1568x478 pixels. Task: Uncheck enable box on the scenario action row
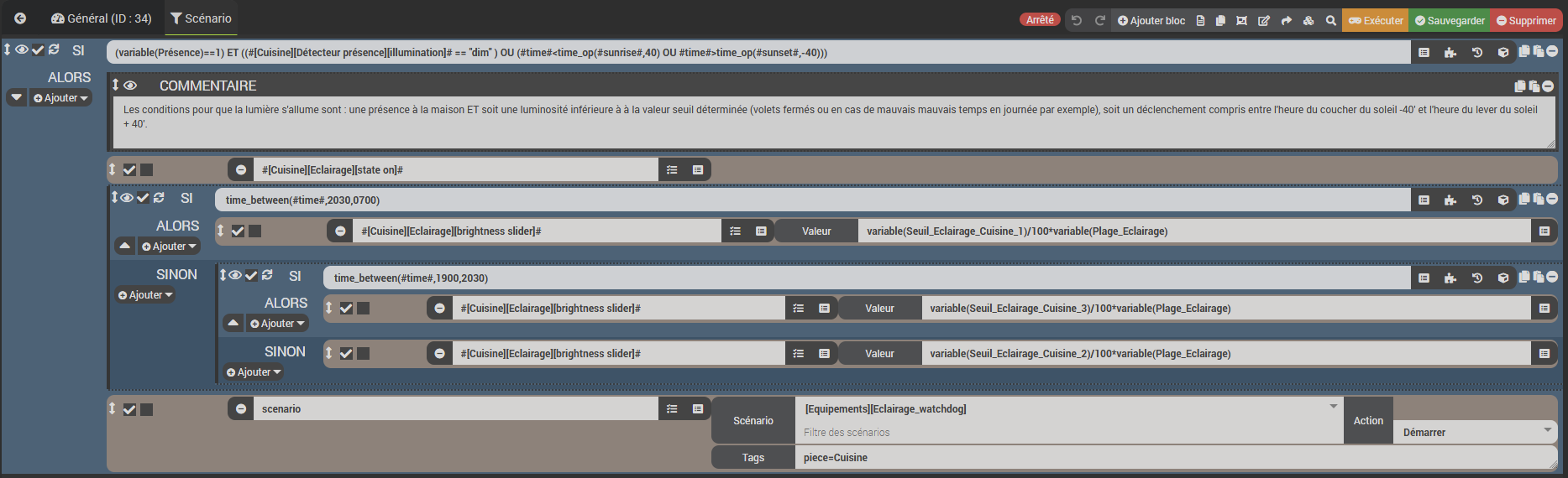pyautogui.click(x=129, y=409)
